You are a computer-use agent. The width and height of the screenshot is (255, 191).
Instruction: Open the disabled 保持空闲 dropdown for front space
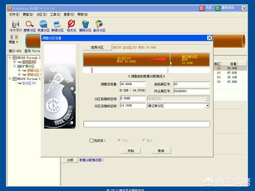207,99
